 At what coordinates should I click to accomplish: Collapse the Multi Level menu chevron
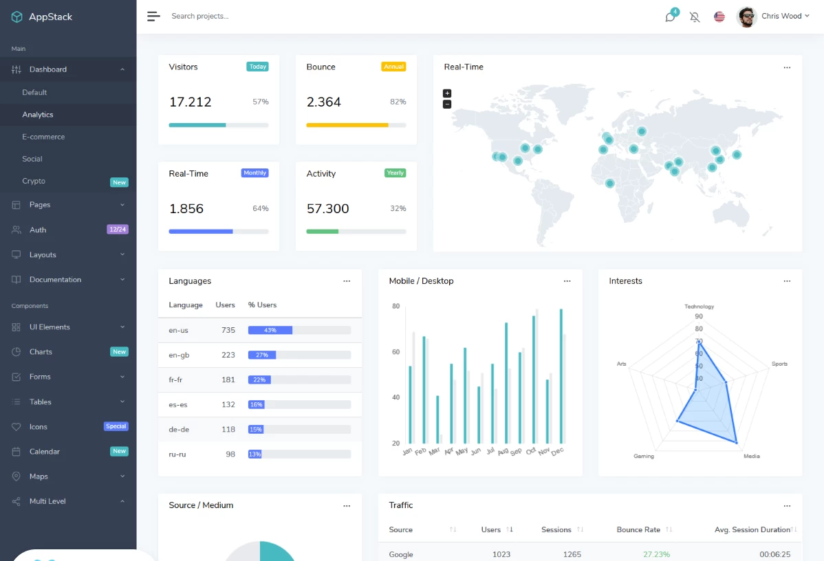click(x=122, y=501)
